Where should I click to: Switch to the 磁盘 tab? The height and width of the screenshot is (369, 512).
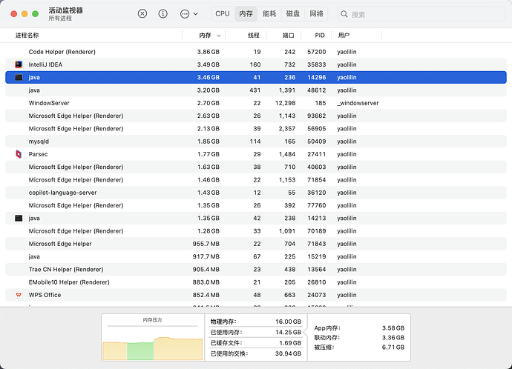pos(293,13)
